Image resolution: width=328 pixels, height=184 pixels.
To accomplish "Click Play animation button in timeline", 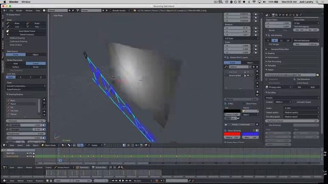I will (123, 180).
